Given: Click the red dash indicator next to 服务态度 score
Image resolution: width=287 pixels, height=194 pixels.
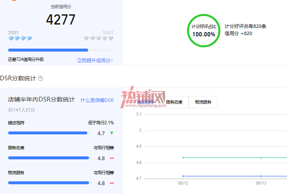Looking at the screenshot, I should (112, 158).
